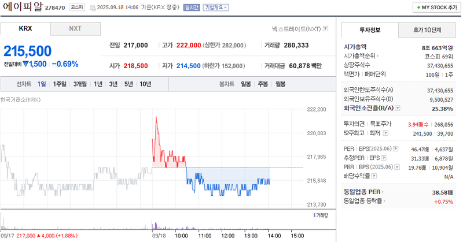The height and width of the screenshot is (242, 463).
Task: Click the 저가 value 214,500
Action: [189, 66]
